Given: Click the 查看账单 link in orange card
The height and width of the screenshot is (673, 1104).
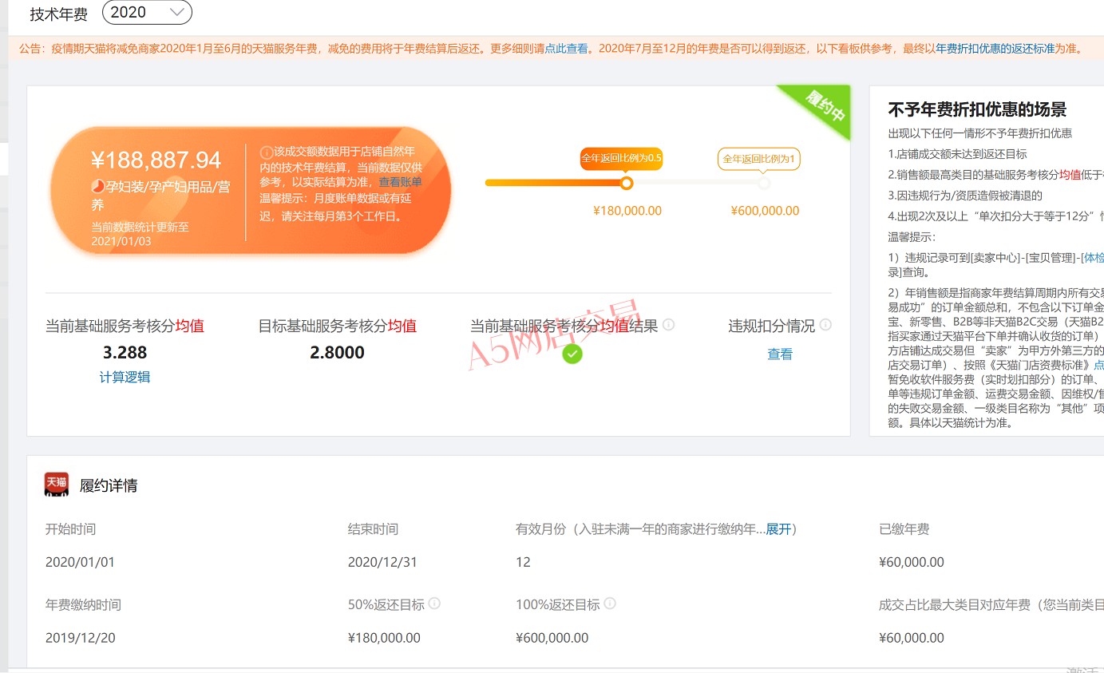Looking at the screenshot, I should click(401, 182).
